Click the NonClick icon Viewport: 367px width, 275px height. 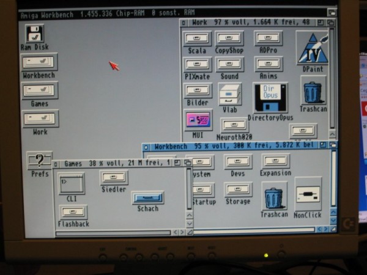tap(308, 194)
